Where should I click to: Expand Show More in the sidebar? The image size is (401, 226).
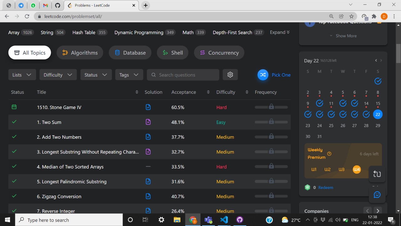pyautogui.click(x=343, y=36)
